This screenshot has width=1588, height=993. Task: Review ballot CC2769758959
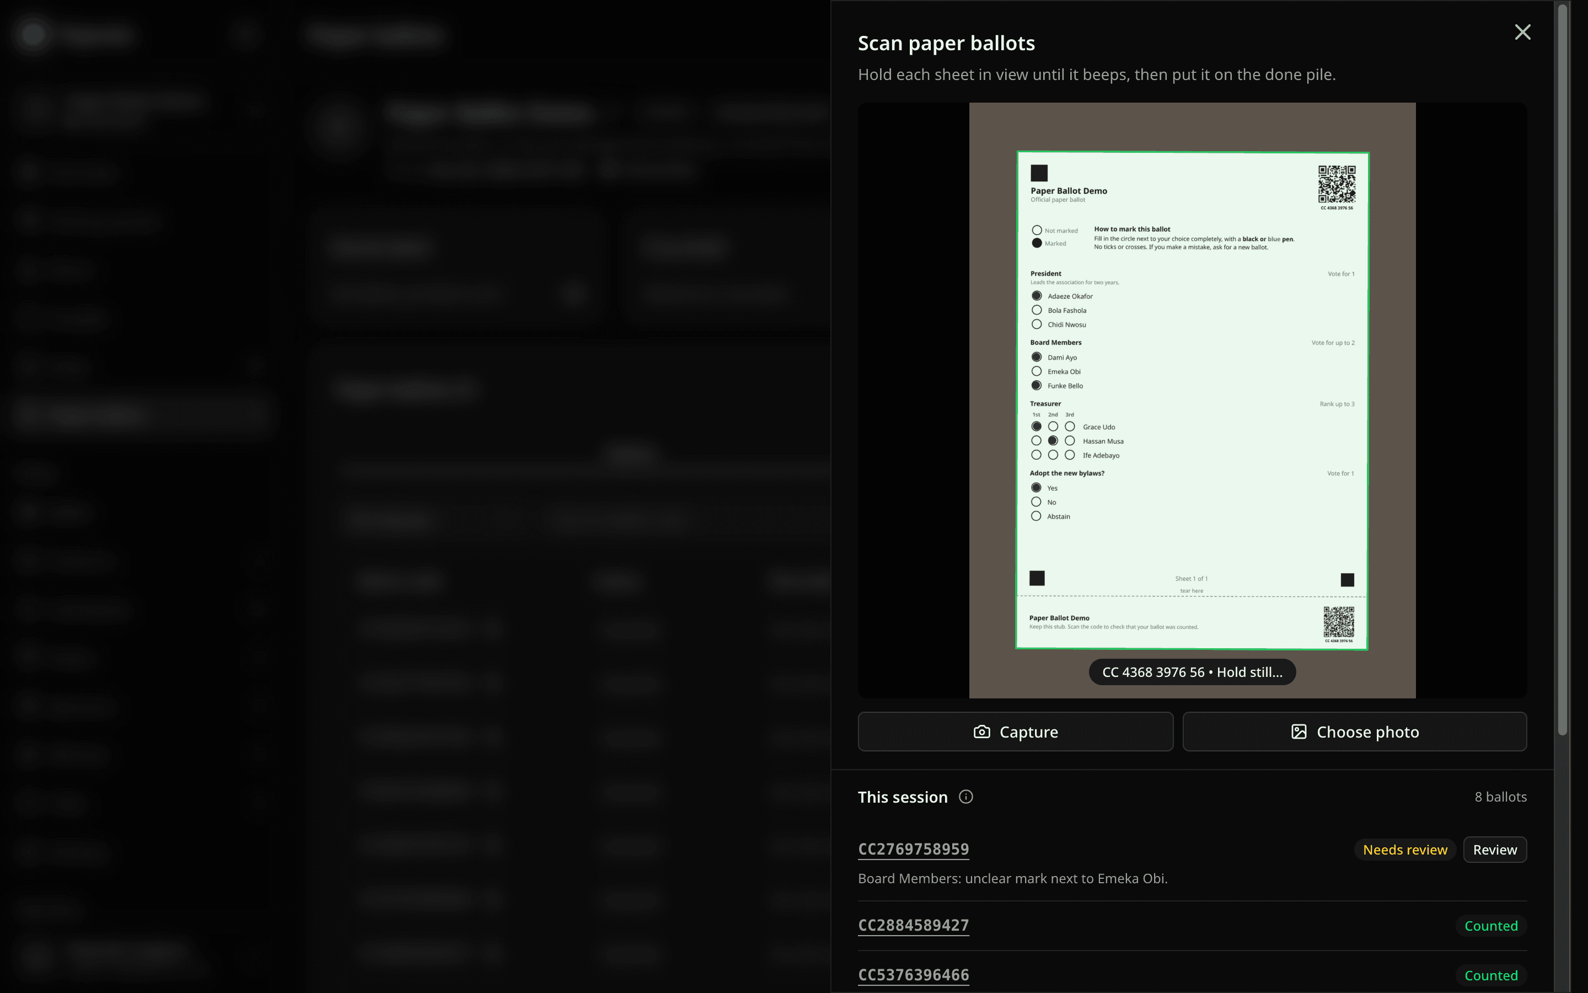point(1495,849)
